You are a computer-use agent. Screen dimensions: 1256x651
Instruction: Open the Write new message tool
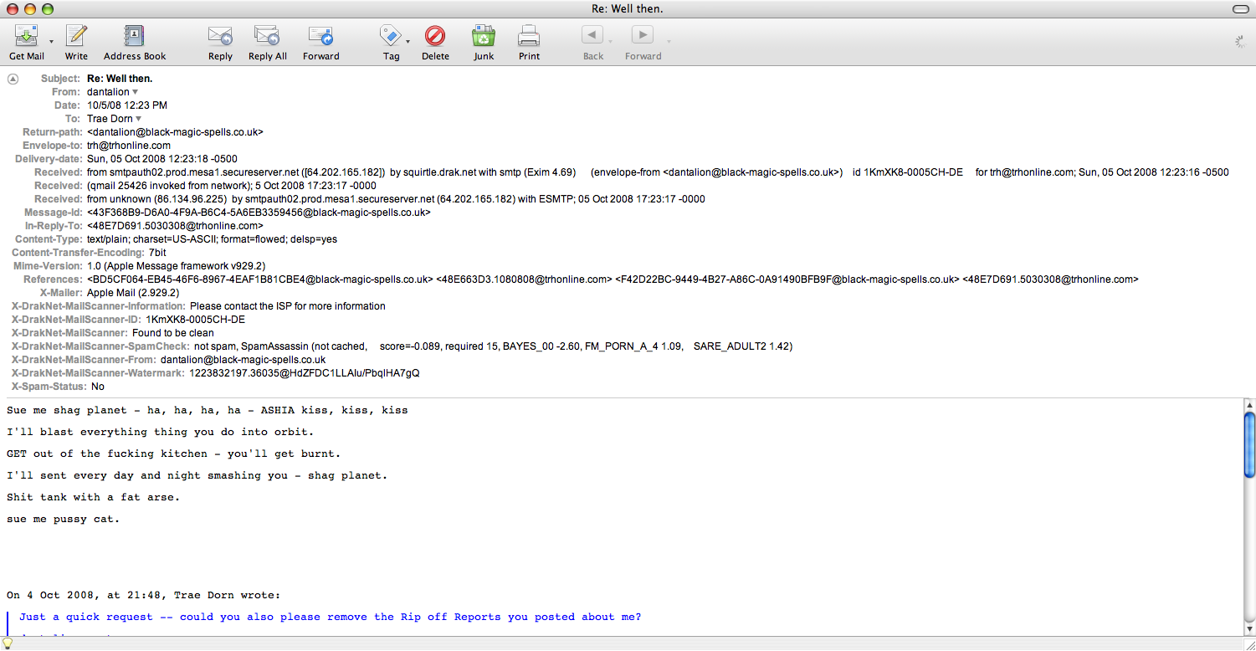coord(76,36)
